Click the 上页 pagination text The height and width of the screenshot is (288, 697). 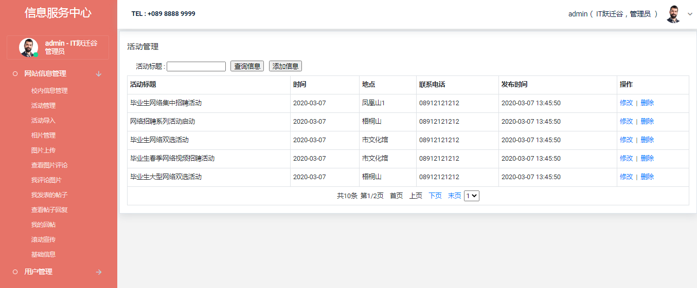pyautogui.click(x=416, y=196)
